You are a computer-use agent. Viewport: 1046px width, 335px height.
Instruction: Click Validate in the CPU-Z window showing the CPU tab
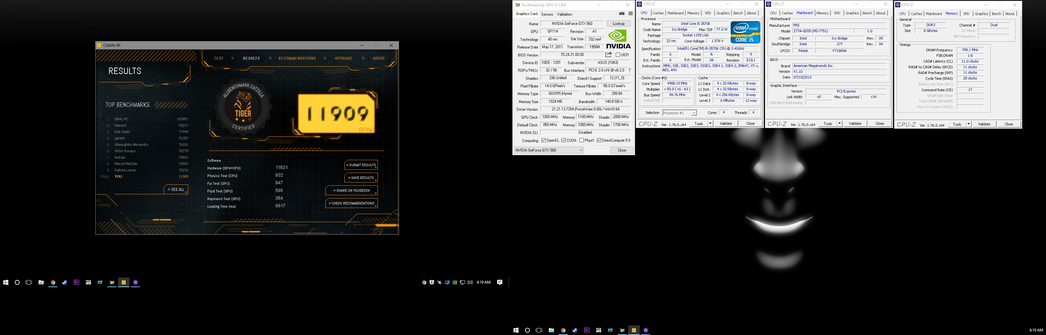pos(726,123)
